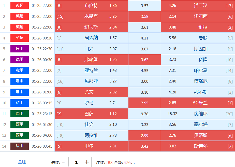Select 阿森纳 home win odds 1.57
Screen dimensions: 235x167
[x=91, y=38]
